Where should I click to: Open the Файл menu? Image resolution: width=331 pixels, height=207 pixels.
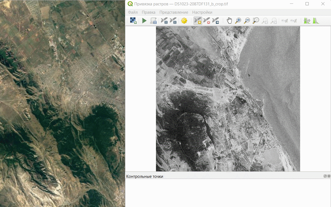pos(133,12)
